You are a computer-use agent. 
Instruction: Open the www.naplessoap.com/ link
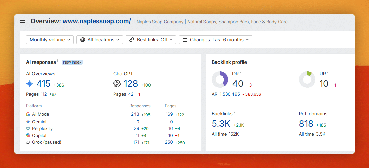pos(97,21)
